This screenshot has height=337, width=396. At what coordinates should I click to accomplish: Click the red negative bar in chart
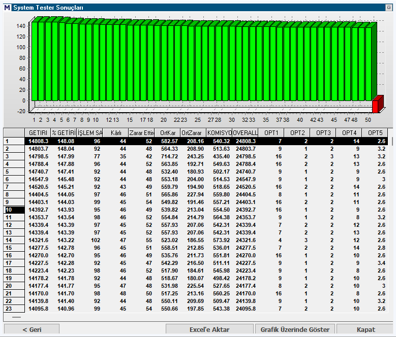[x=376, y=106]
